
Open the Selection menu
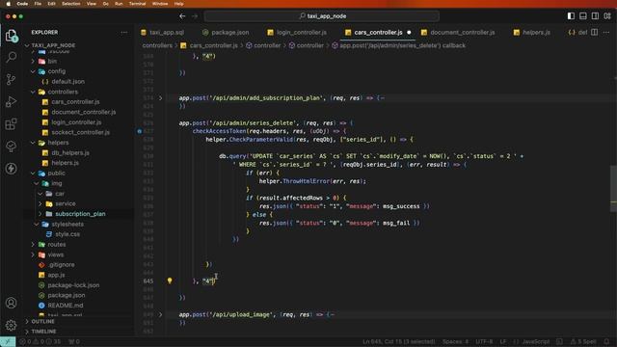coord(70,4)
